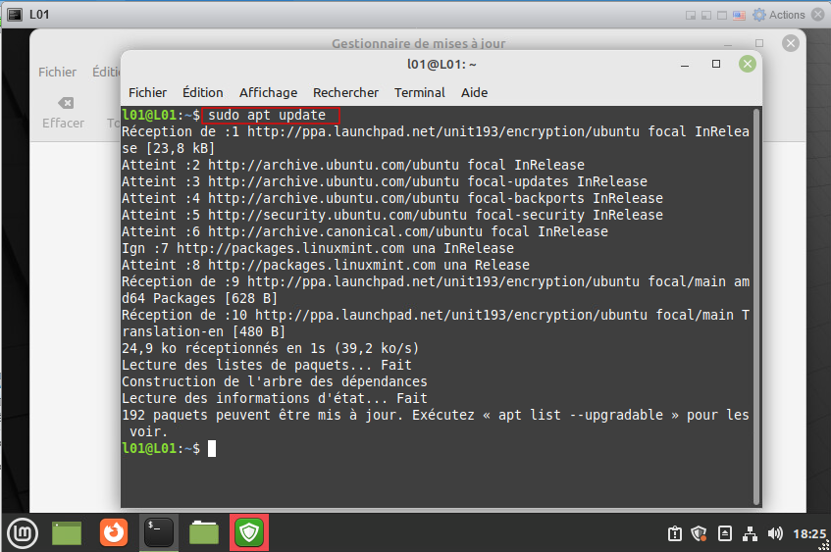Click the update shield tray icon
The height and width of the screenshot is (552, 831).
tap(700, 533)
